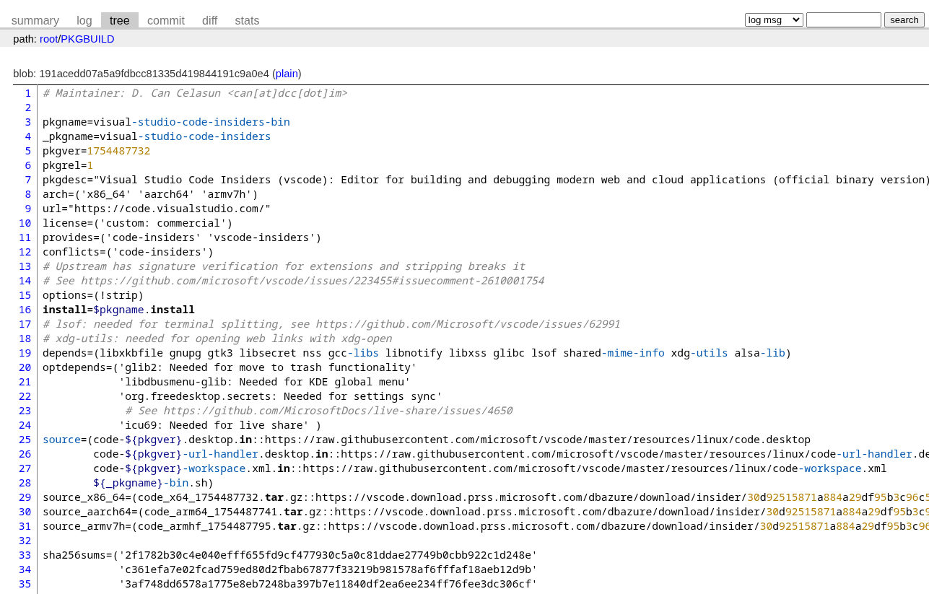This screenshot has width=929, height=594.
Task: View the stats tab
Action: [247, 20]
